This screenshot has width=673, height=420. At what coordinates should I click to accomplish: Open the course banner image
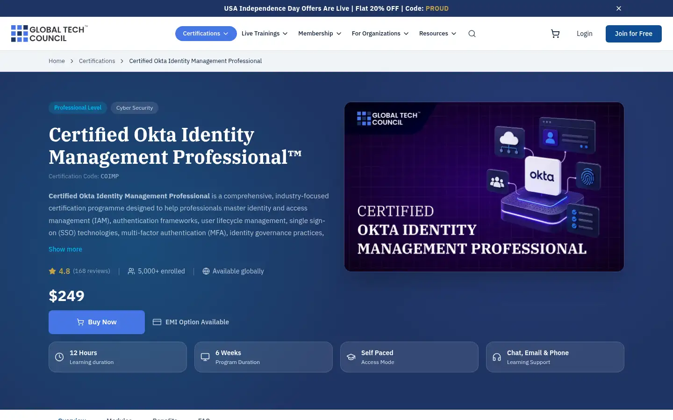pos(484,187)
